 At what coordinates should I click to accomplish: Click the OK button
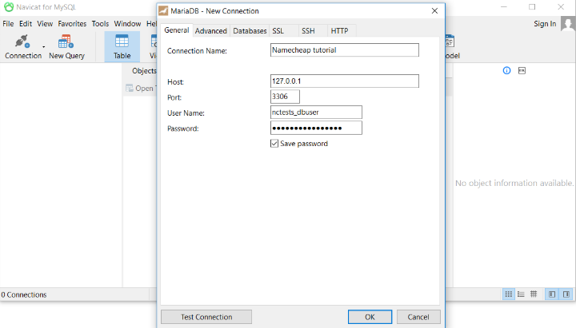point(370,317)
